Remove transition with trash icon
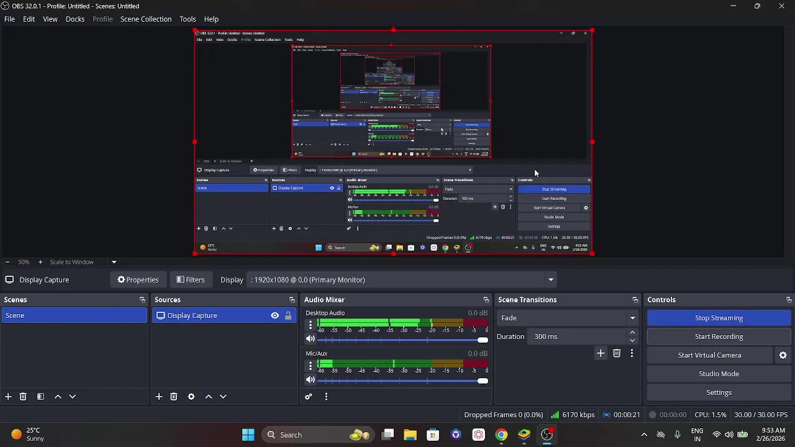795x447 pixels. [617, 353]
